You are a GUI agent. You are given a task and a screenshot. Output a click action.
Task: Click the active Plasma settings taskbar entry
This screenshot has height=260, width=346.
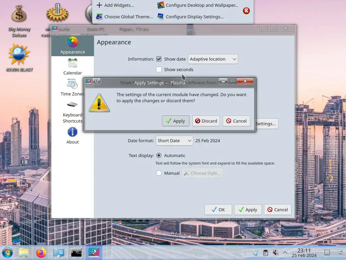(94, 252)
